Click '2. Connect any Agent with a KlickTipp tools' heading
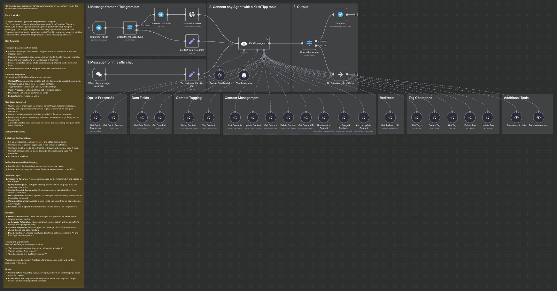 [x=243, y=7]
